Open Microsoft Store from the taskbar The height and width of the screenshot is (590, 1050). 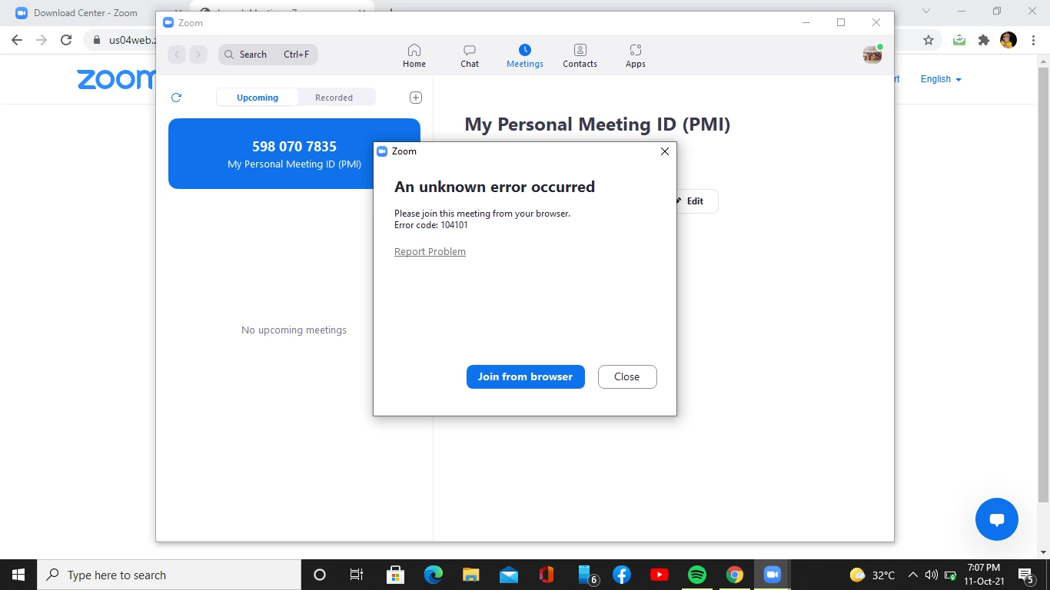coord(396,575)
